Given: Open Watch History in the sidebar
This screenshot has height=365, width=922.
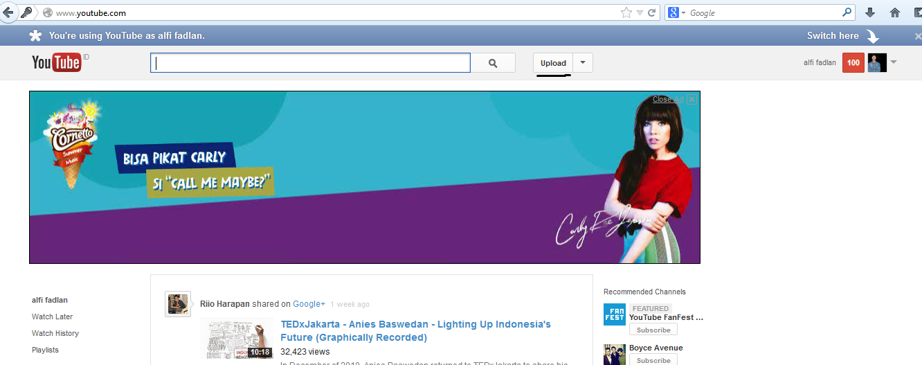Looking at the screenshot, I should click(x=55, y=333).
